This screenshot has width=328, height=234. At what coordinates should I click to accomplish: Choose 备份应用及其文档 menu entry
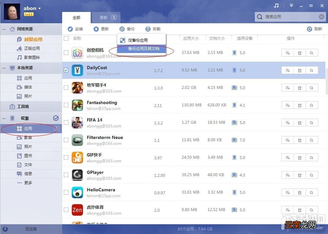click(141, 49)
